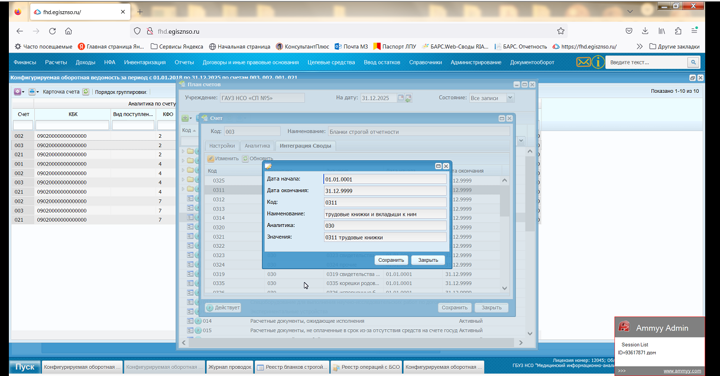The width and height of the screenshot is (720, 376).
Task: Switch to Аналитика tab
Action: (257, 145)
